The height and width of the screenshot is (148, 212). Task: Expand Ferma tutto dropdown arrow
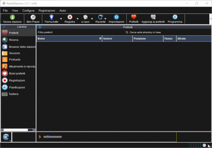61,19
